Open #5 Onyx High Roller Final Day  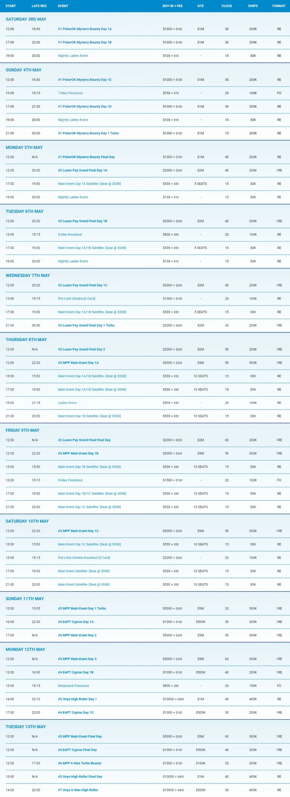80,776
